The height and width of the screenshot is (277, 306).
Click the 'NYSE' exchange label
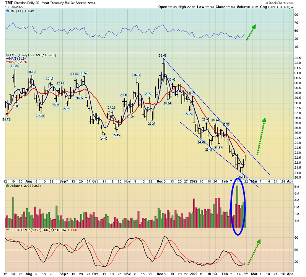92,3
